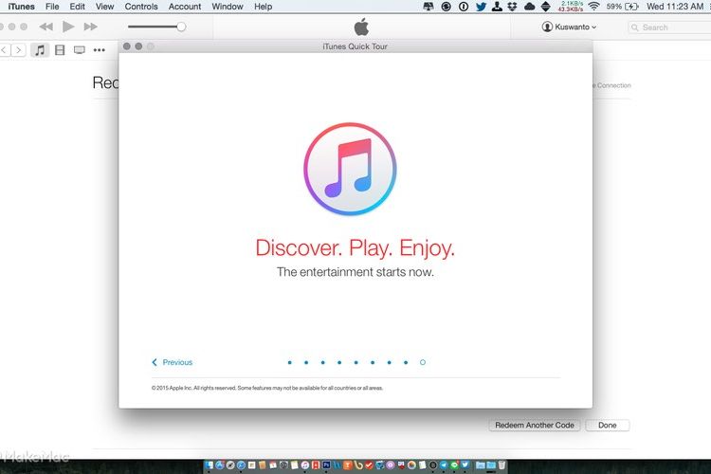711x474 pixels.
Task: Open the Help menu
Action: (x=263, y=7)
